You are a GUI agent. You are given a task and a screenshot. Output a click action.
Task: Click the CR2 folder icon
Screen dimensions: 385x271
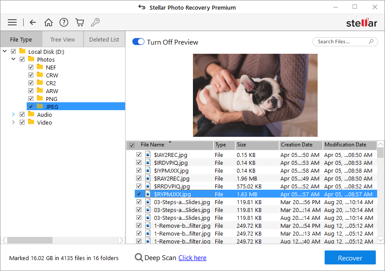[40, 83]
